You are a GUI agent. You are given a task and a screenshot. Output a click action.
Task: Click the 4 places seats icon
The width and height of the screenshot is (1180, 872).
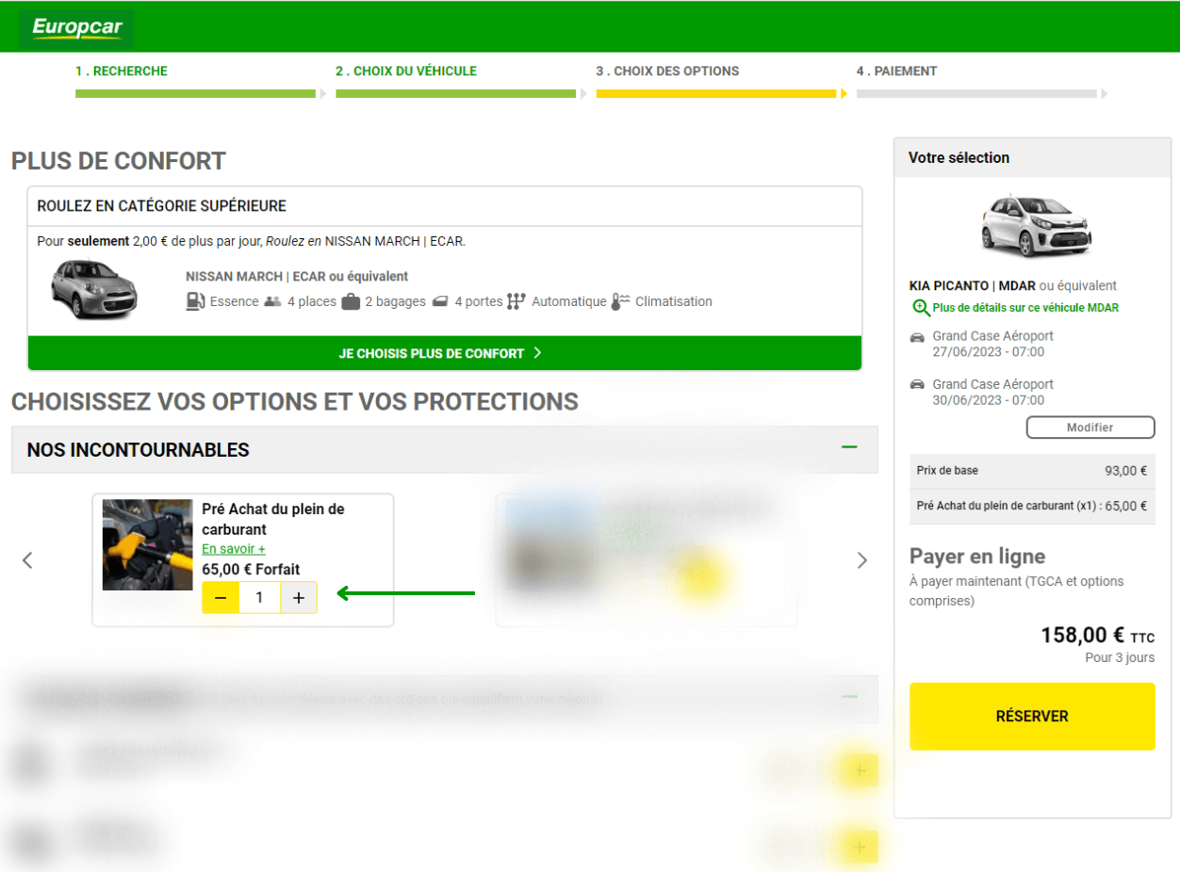[x=271, y=301]
